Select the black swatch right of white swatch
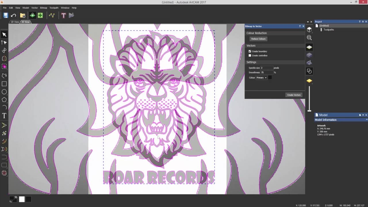 click(x=28, y=199)
